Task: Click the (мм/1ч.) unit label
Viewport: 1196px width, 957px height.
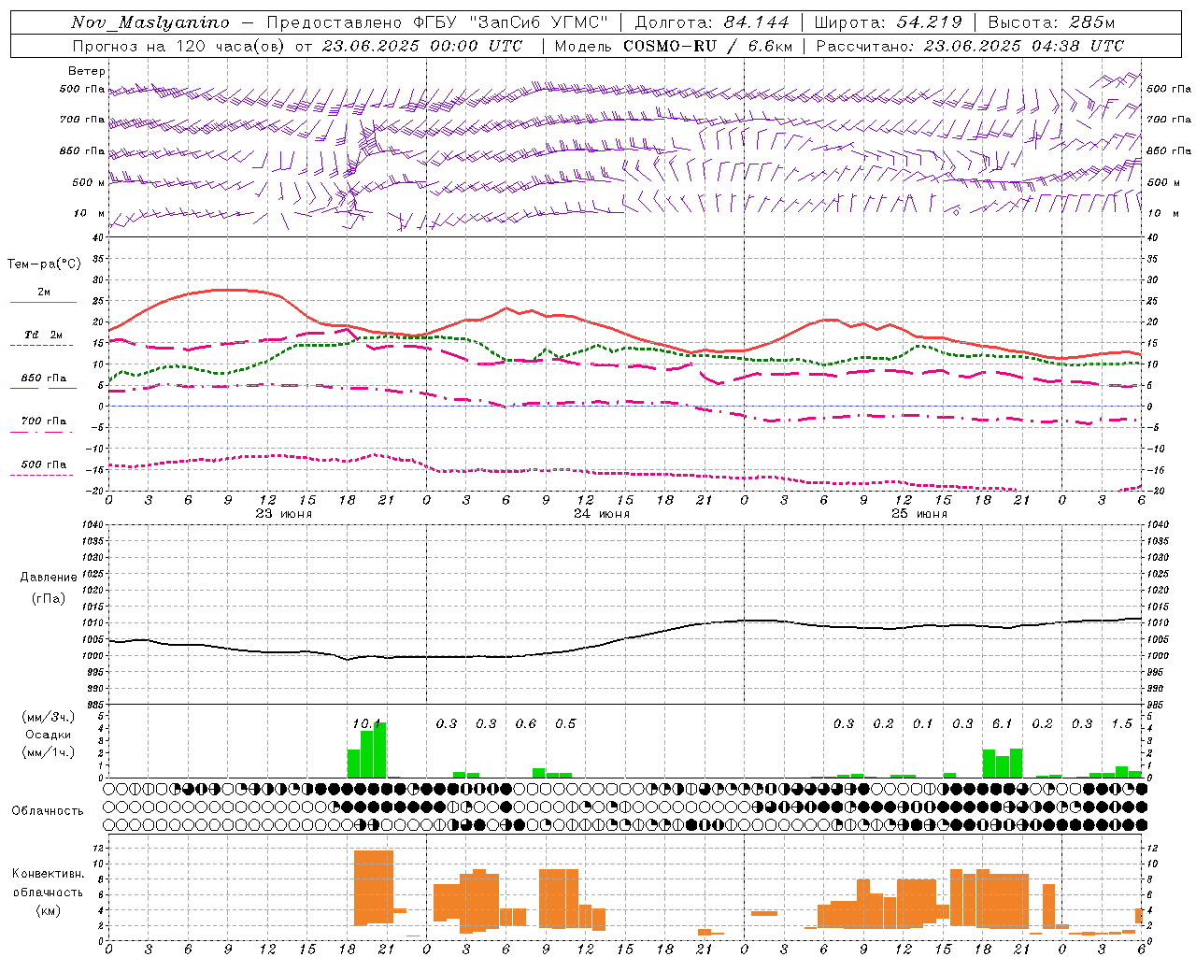Action: point(48,752)
